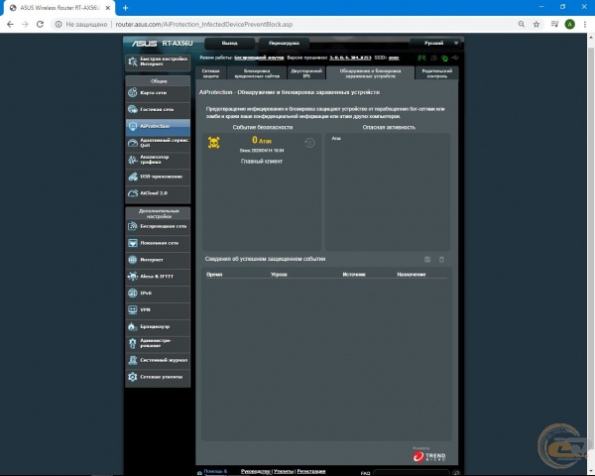The height and width of the screenshot is (476, 595).
Task: Go back in Chrome
Action: point(10,24)
